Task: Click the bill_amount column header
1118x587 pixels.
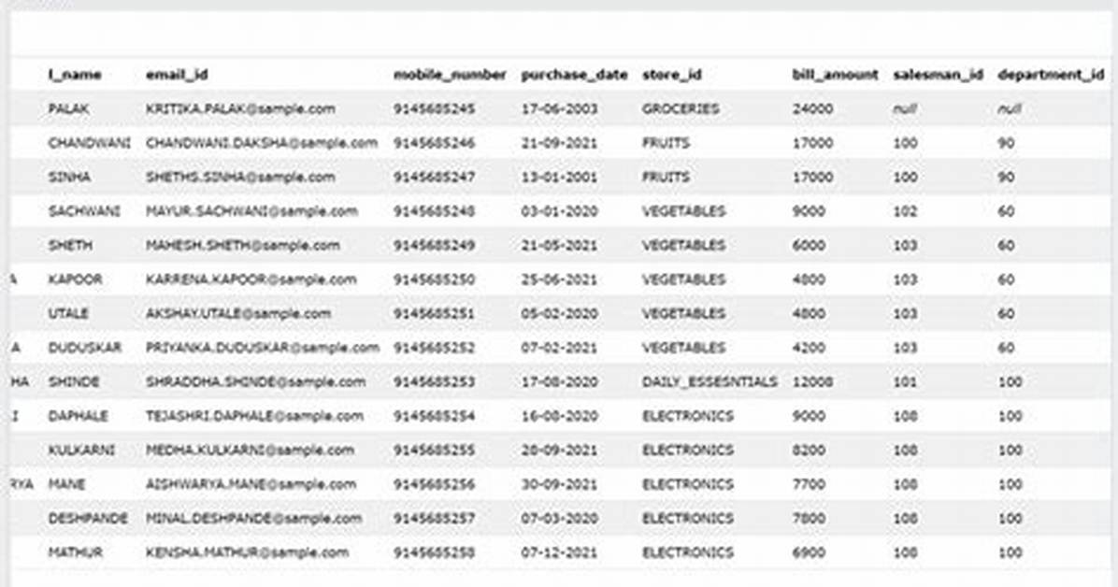Action: [835, 75]
